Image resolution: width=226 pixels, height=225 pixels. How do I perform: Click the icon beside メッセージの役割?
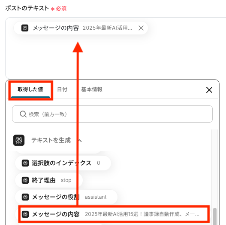click(25, 197)
